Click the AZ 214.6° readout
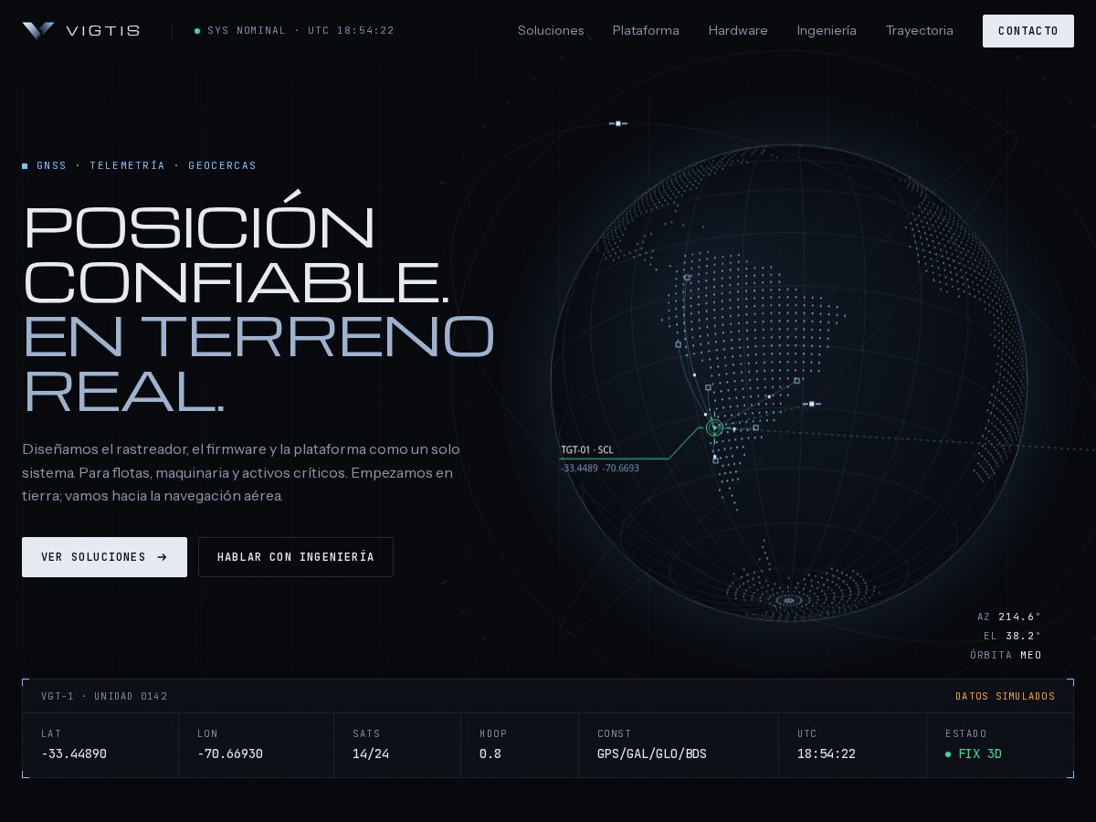 click(x=1009, y=616)
